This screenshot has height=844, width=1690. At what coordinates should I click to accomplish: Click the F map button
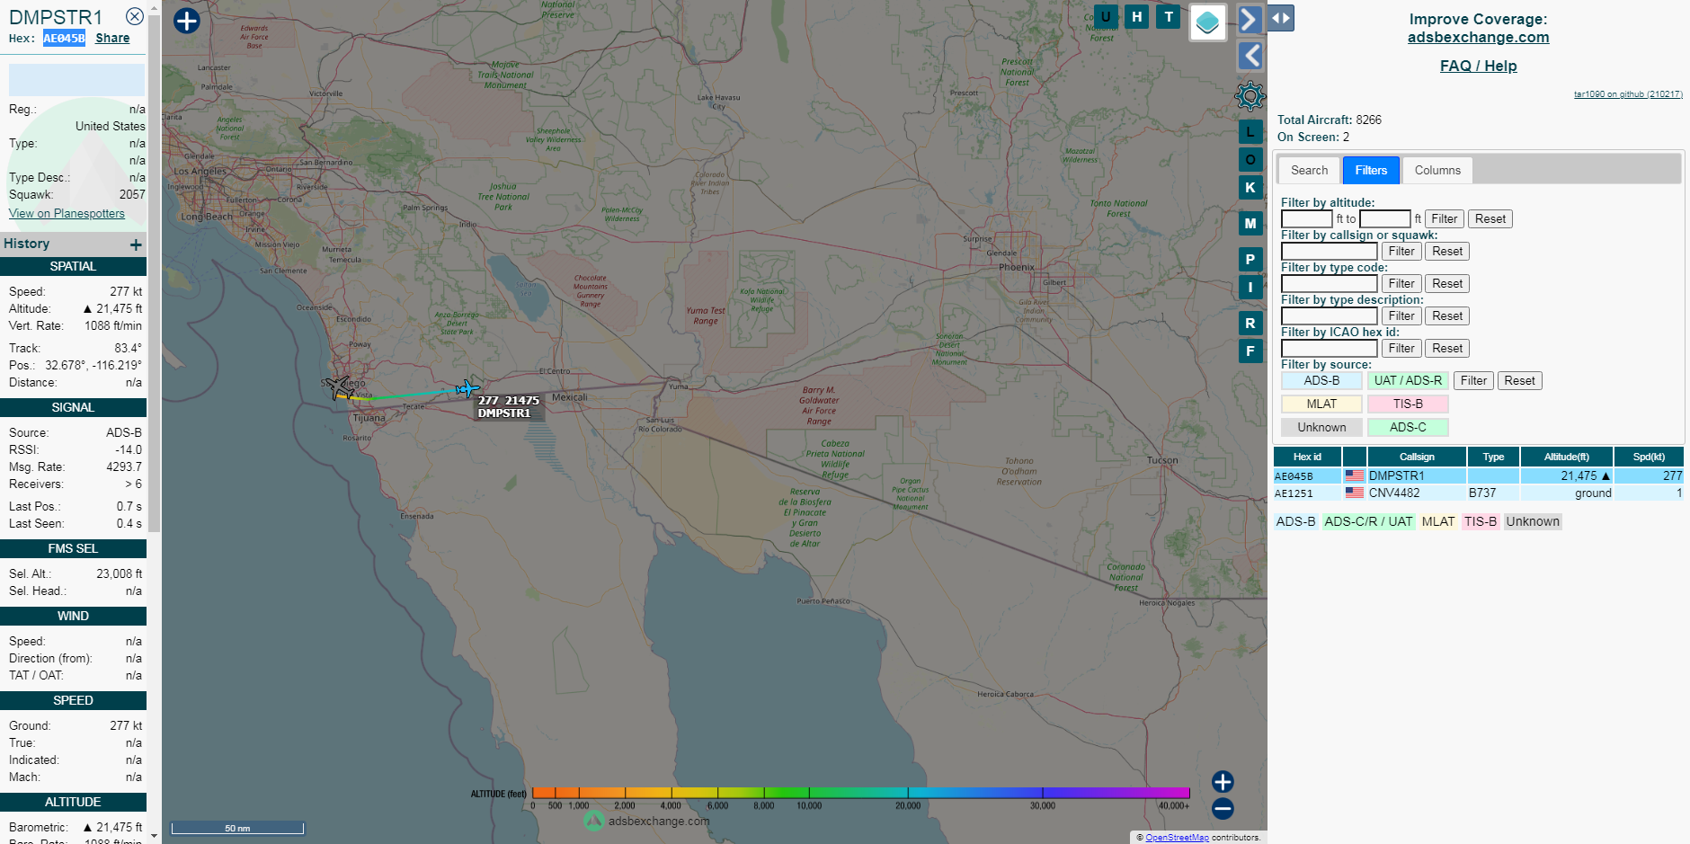[1250, 351]
